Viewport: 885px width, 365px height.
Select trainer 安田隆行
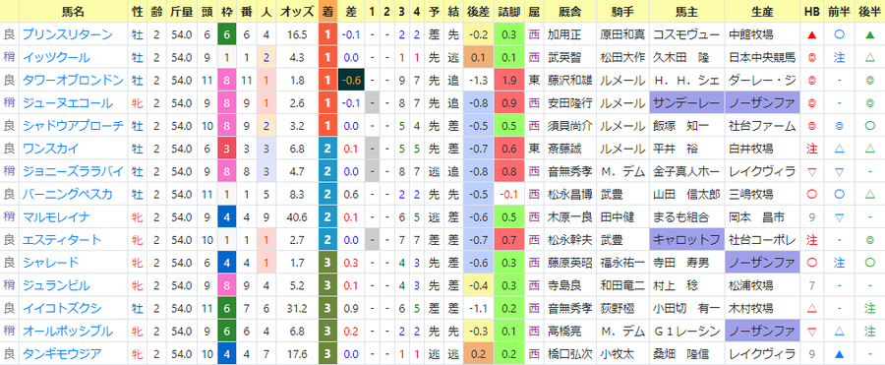pyautogui.click(x=569, y=103)
